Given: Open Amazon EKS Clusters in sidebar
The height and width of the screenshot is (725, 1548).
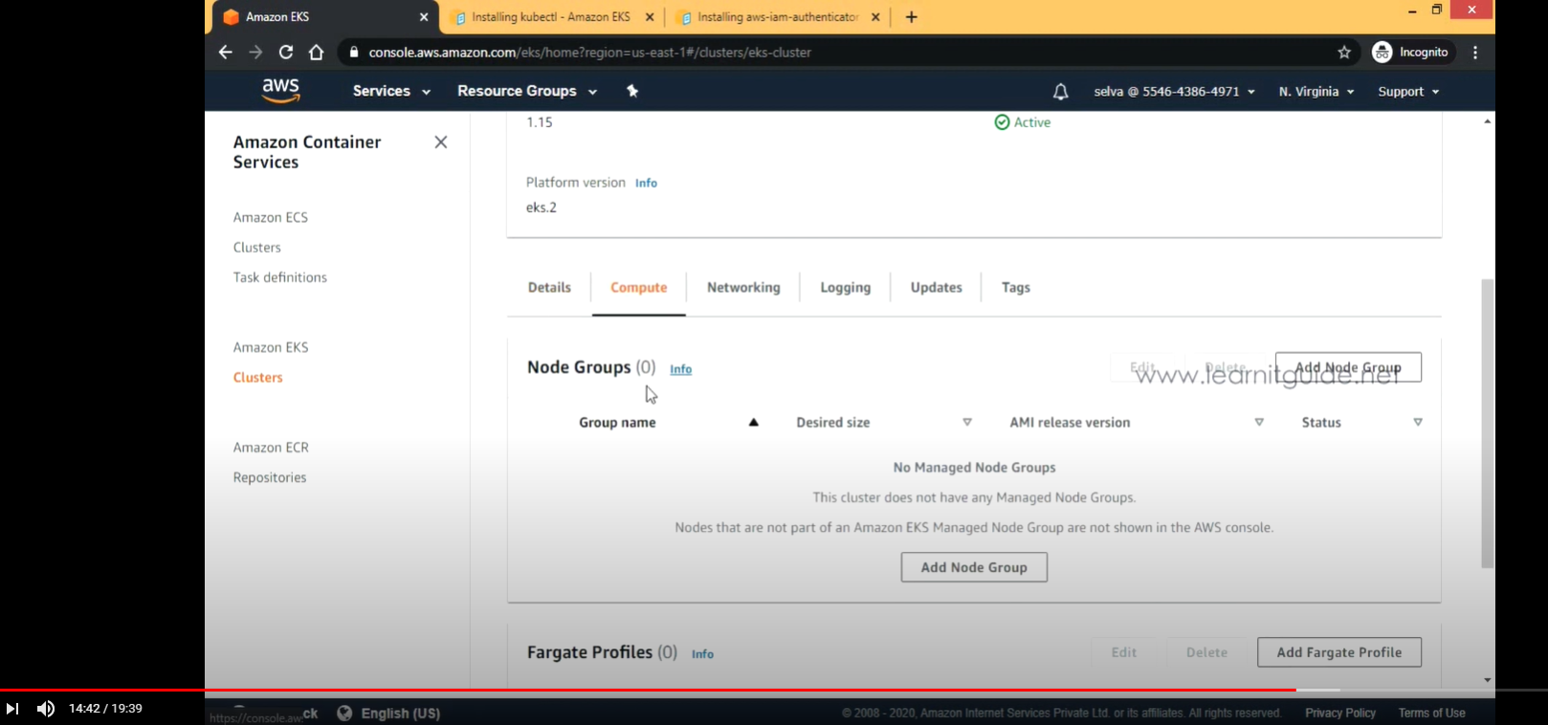Looking at the screenshot, I should point(258,378).
